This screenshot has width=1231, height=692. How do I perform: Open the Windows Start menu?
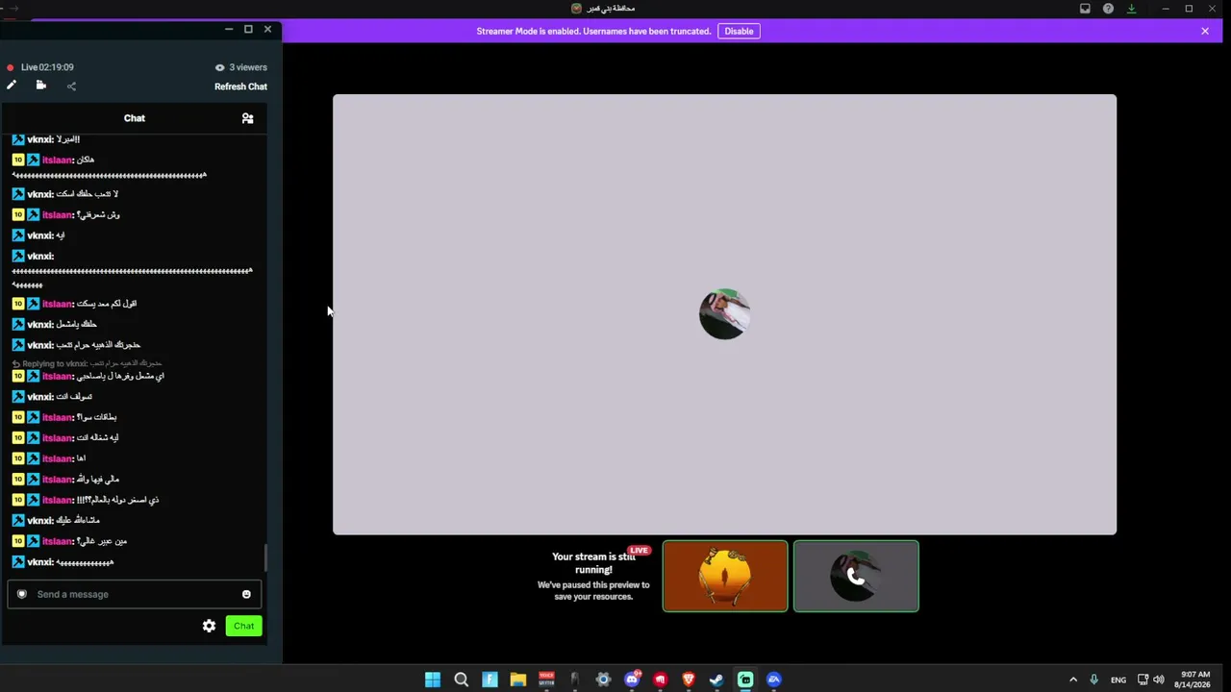[433, 680]
